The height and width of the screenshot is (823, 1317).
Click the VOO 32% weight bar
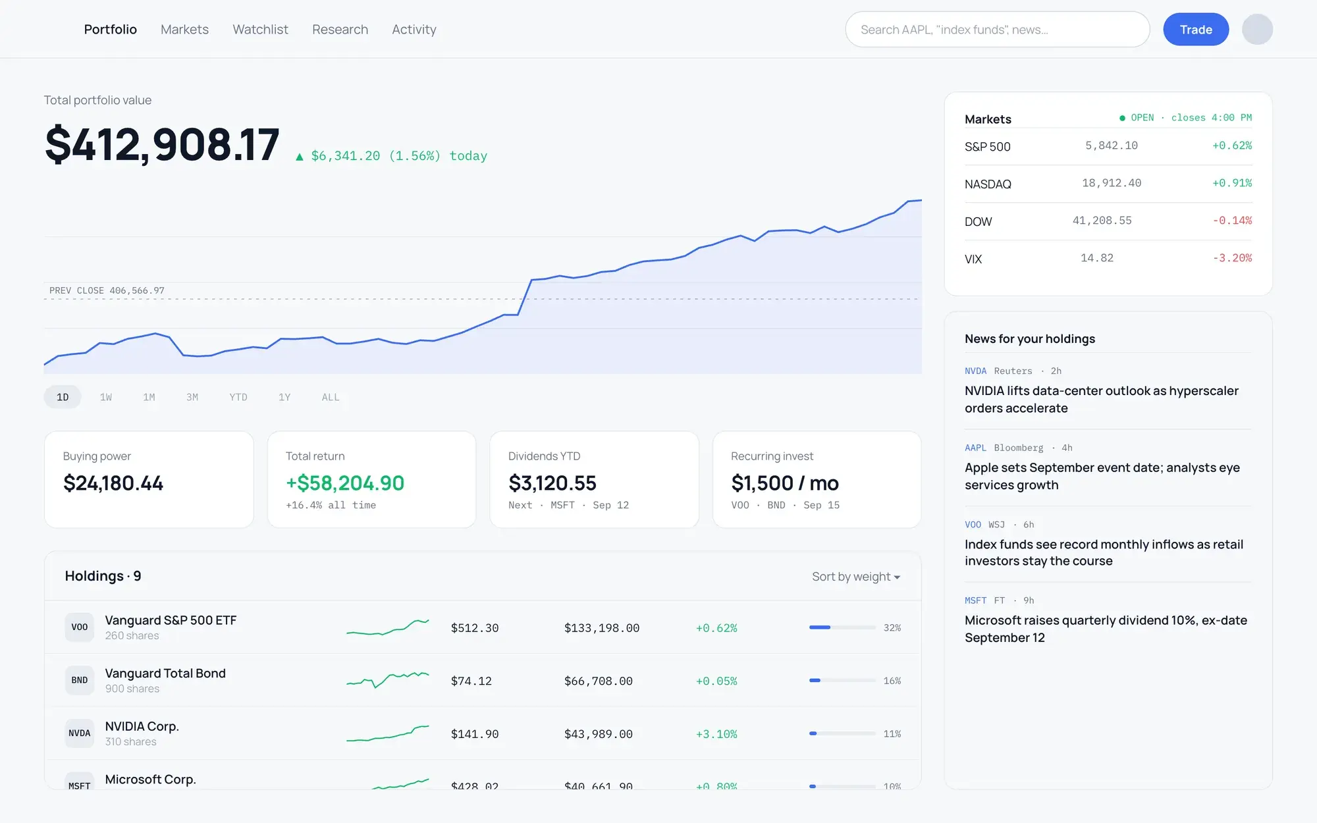842,627
